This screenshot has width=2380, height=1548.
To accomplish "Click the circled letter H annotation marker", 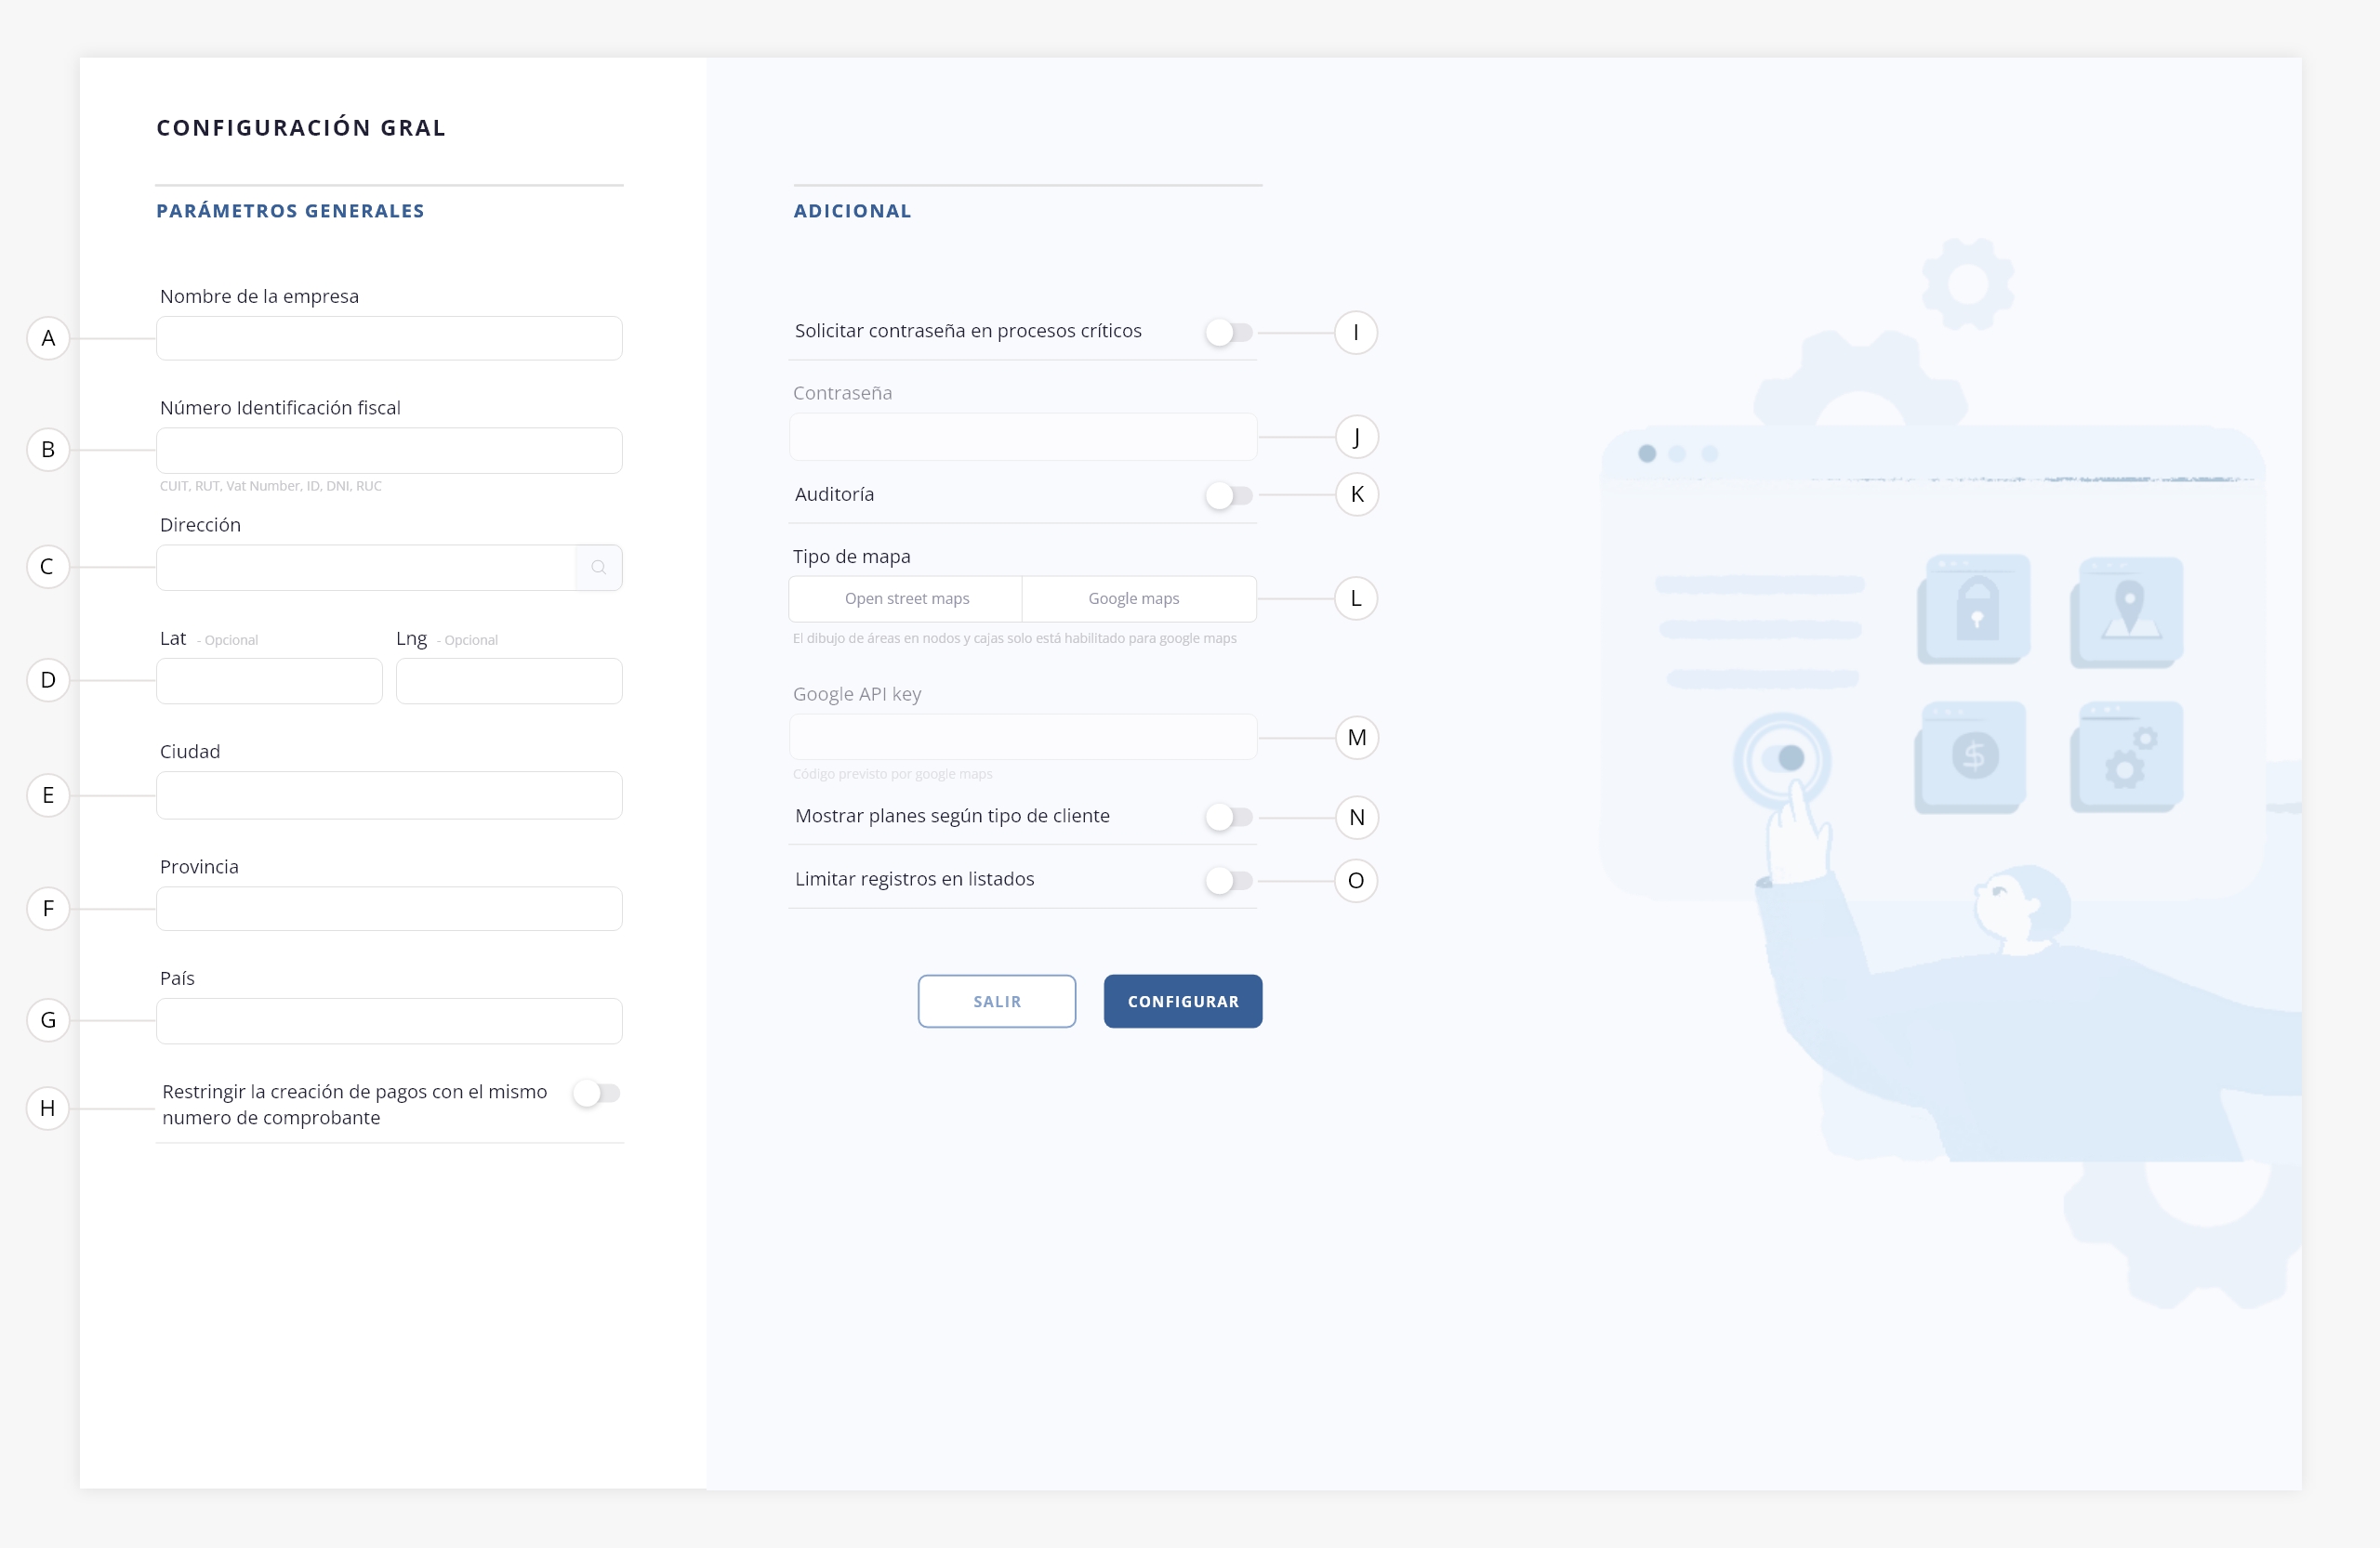I will pyautogui.click(x=48, y=1109).
